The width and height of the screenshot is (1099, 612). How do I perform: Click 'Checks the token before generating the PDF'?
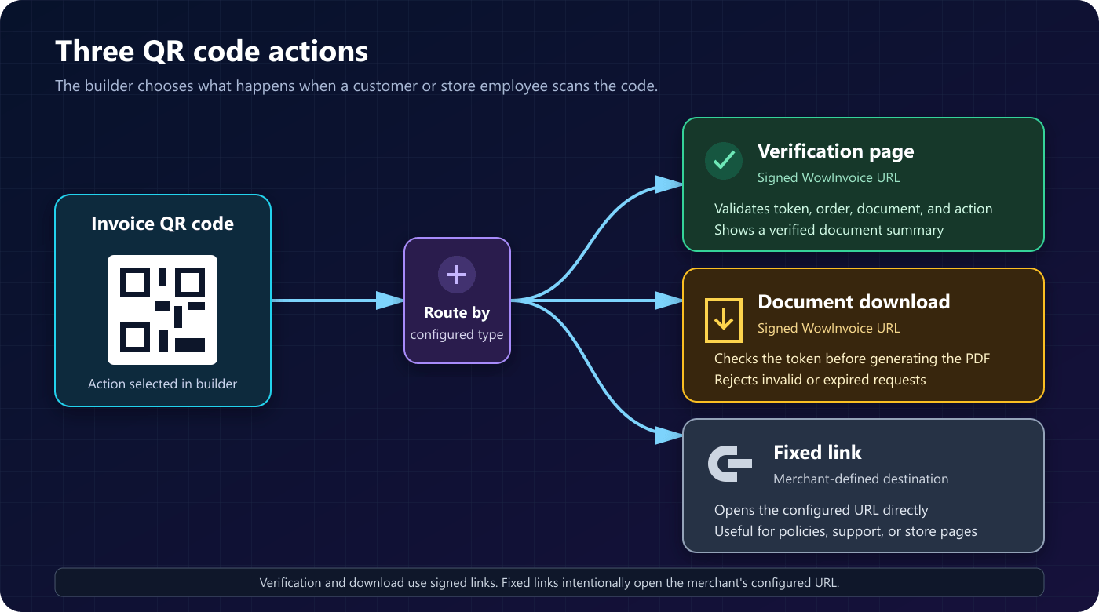[852, 359]
